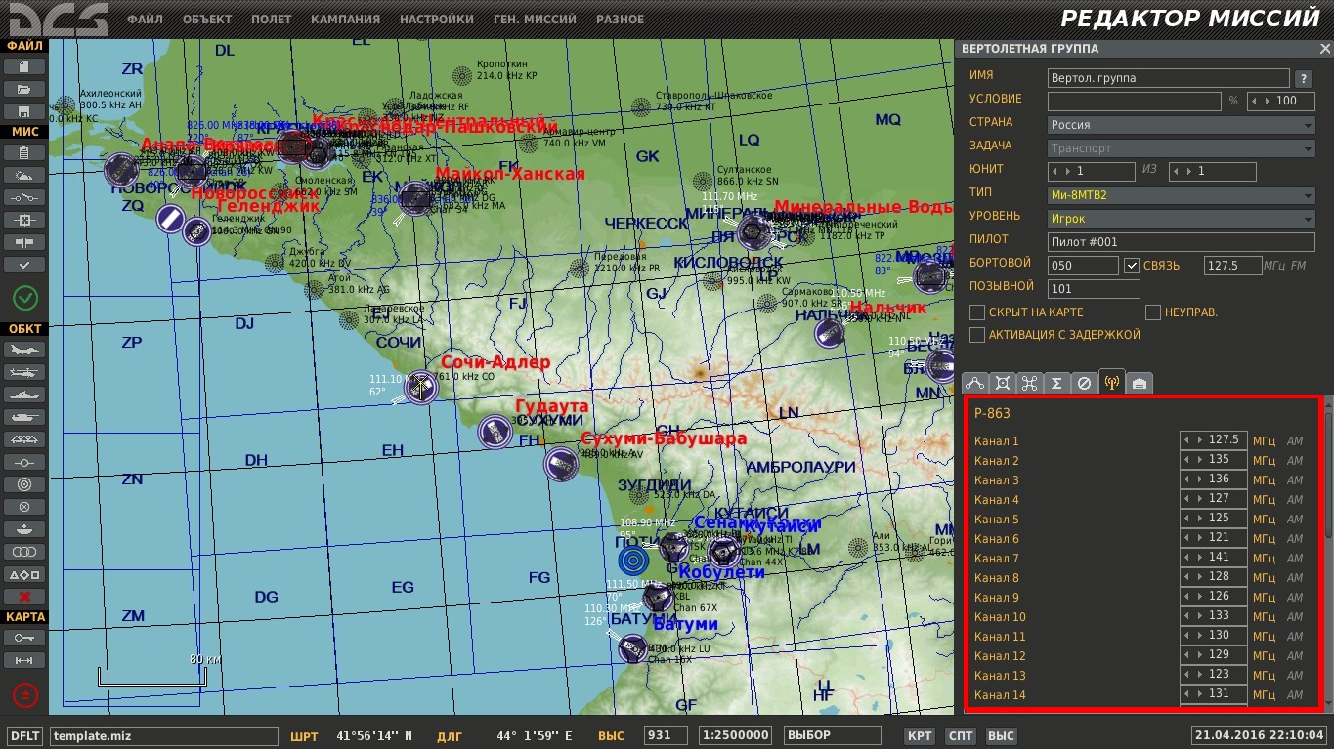Image resolution: width=1334 pixels, height=749 pixels.
Task: Click the help question mark button
Action: (1304, 78)
